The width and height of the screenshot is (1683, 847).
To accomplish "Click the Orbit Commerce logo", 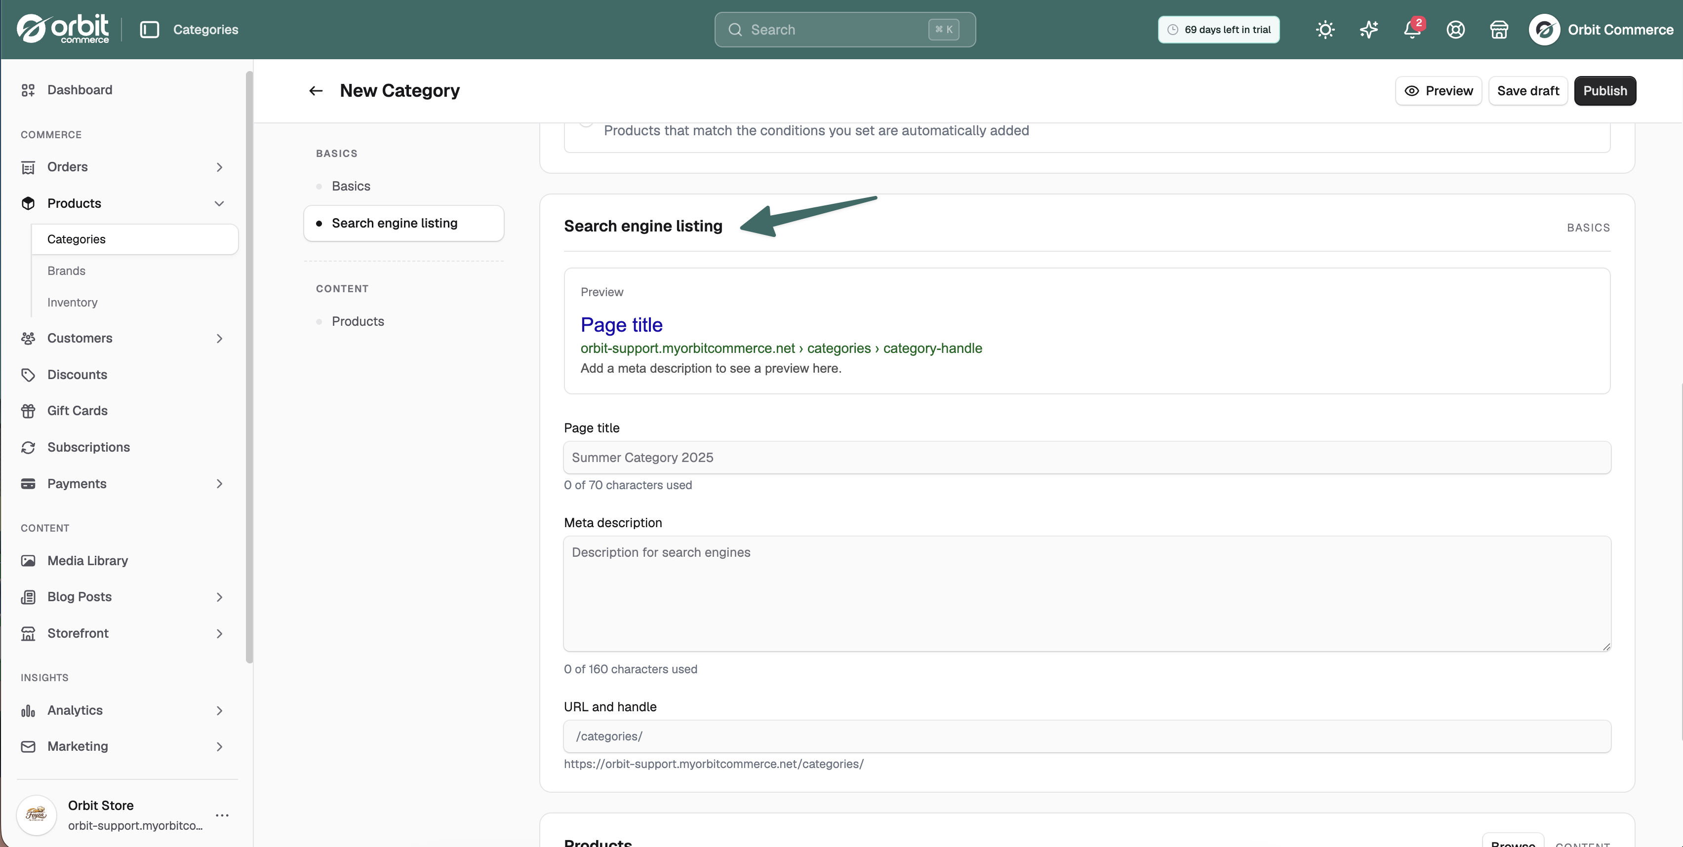I will pos(63,30).
